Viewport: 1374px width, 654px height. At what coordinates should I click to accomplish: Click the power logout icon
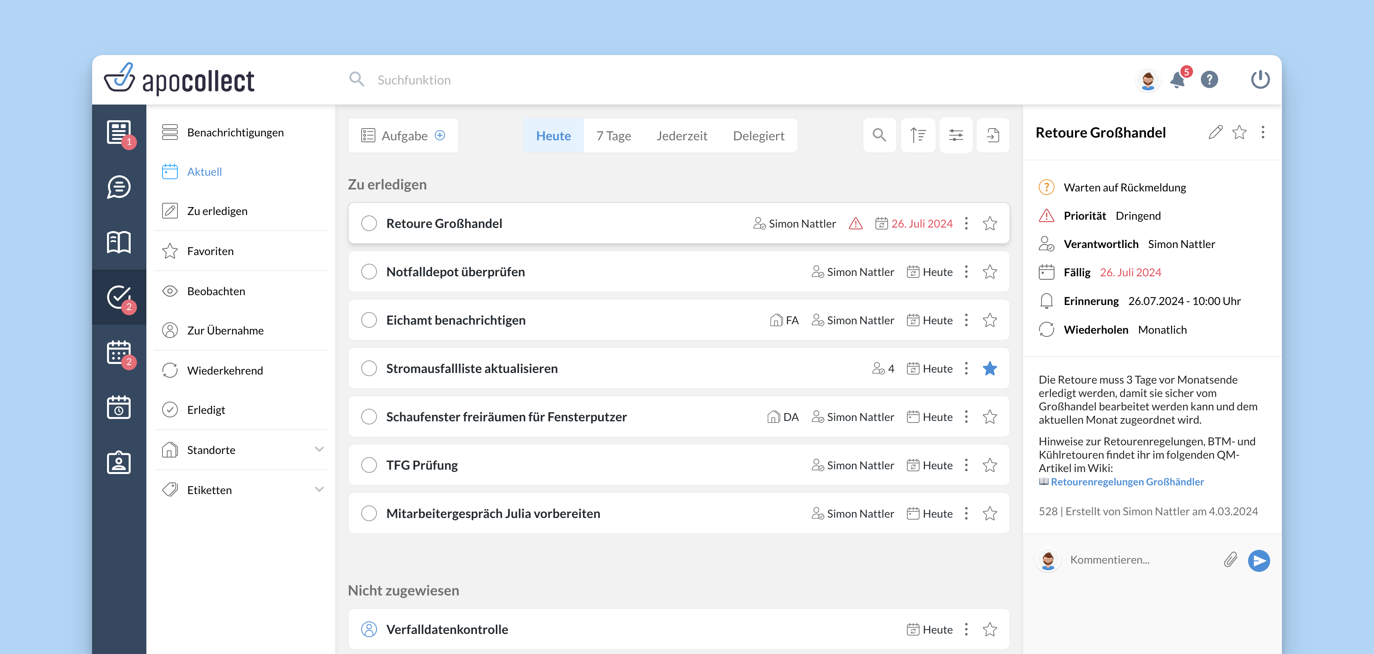tap(1260, 80)
